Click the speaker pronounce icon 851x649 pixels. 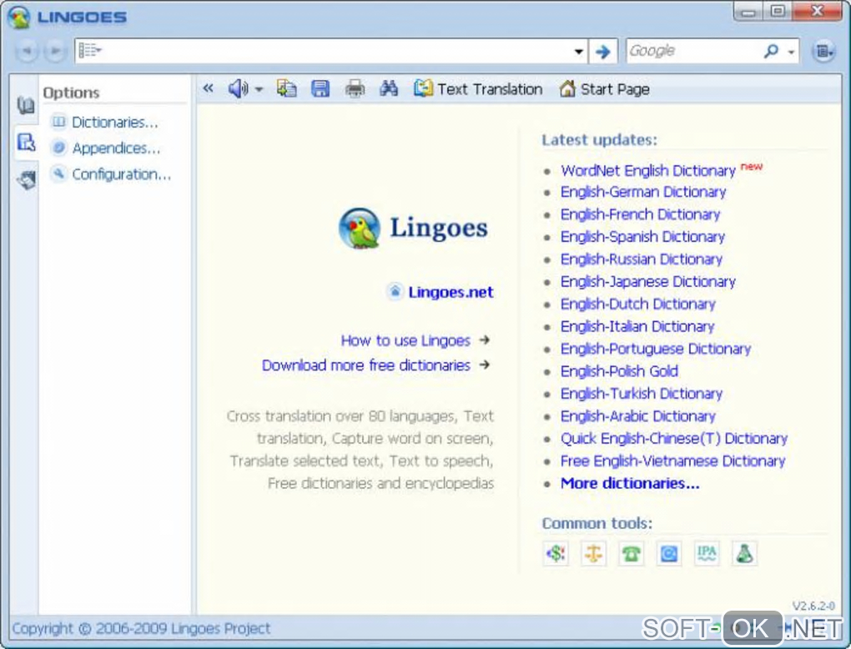point(238,88)
